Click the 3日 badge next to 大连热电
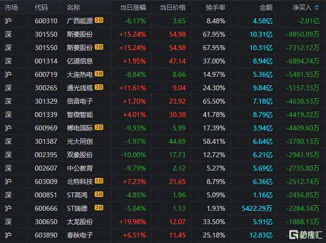 [x=99, y=74]
